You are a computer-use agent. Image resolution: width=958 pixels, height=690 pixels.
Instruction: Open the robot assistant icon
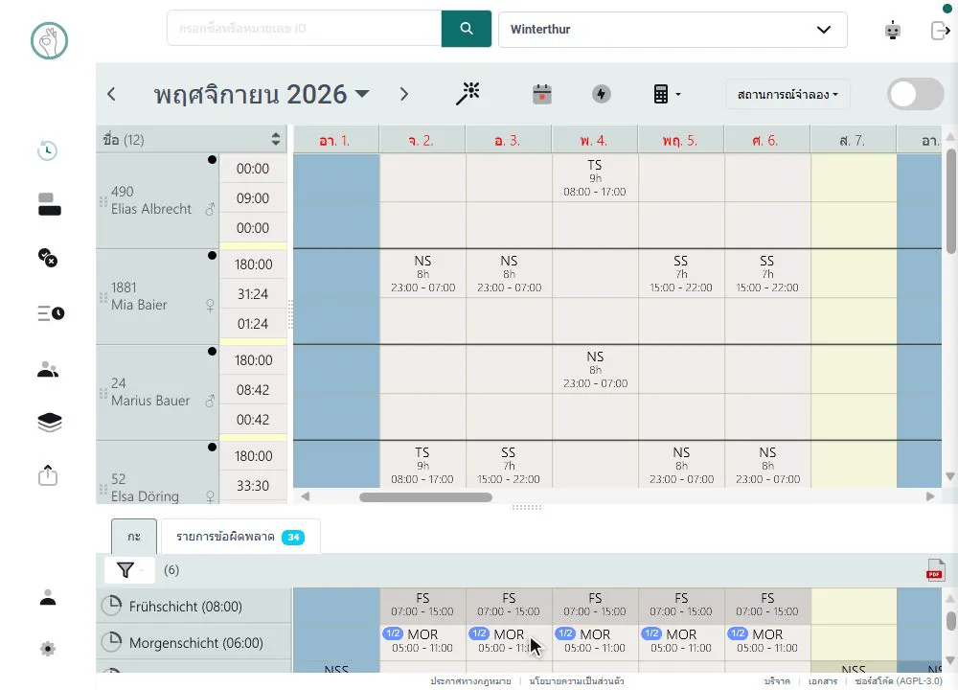[x=893, y=30]
